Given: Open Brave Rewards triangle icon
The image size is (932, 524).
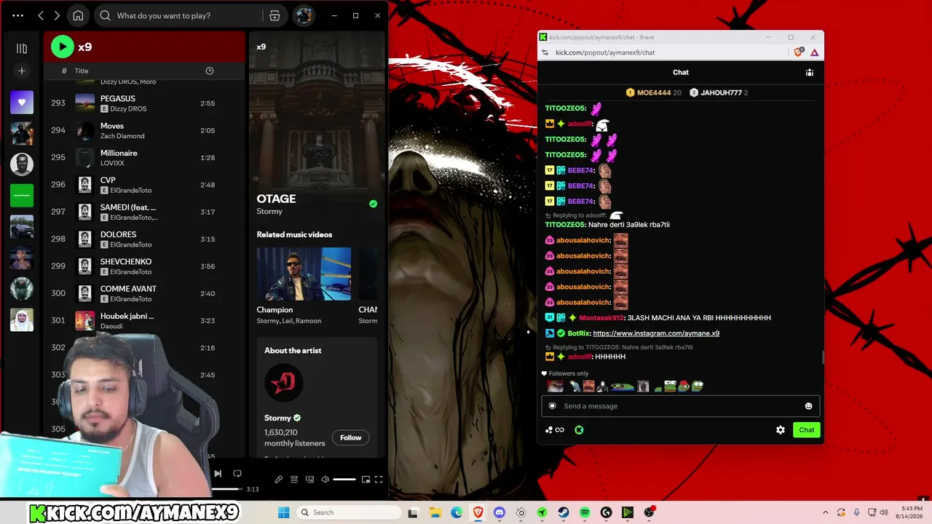Looking at the screenshot, I should [814, 52].
